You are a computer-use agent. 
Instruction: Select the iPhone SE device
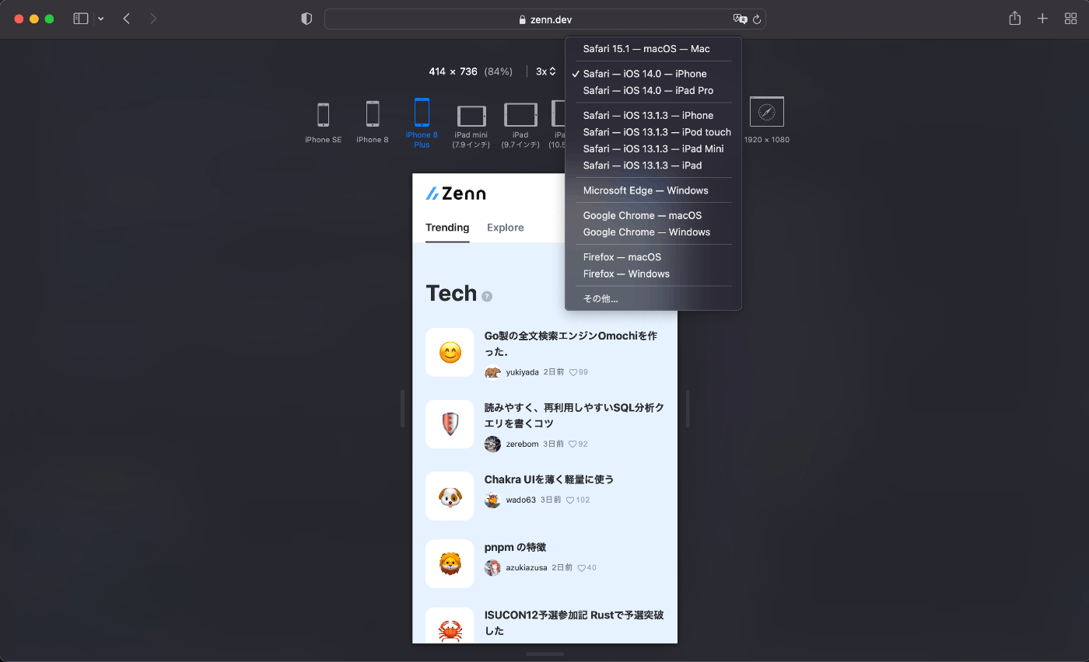pos(323,123)
